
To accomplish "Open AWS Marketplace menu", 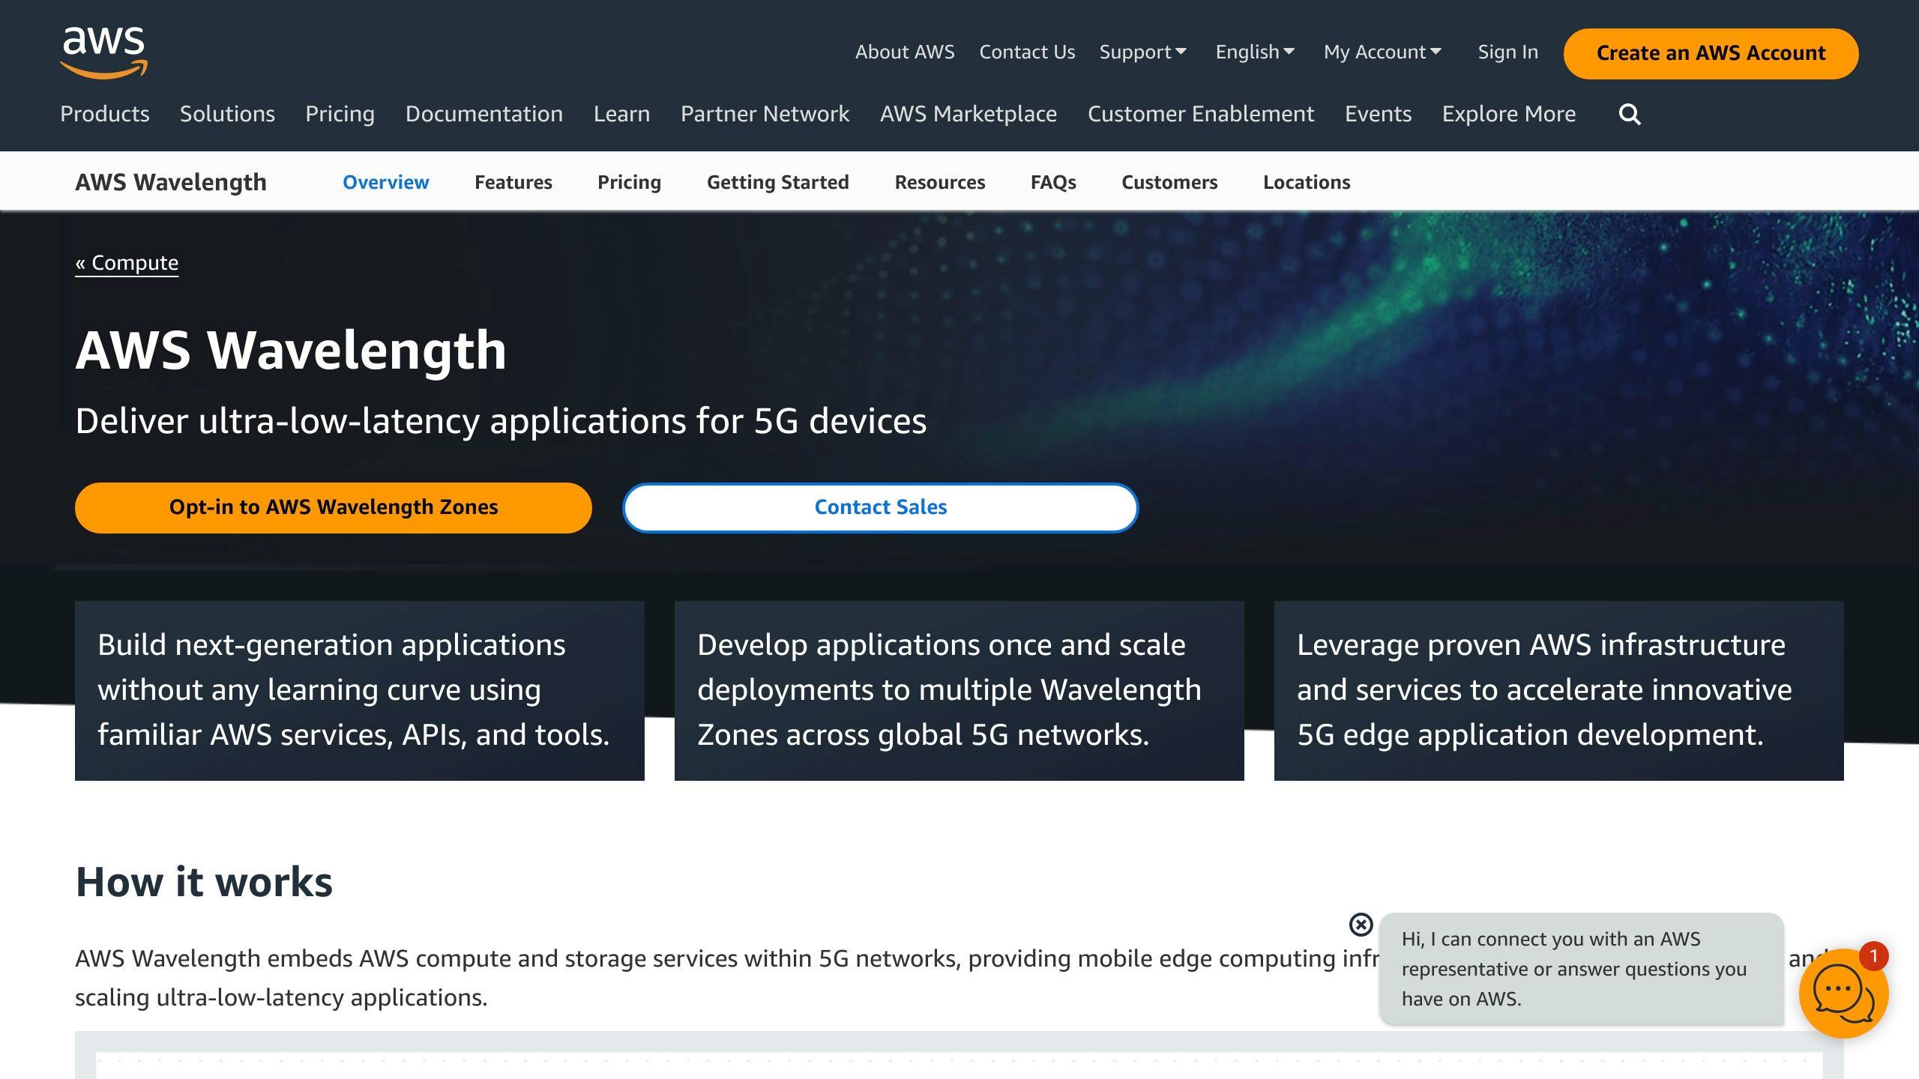I will tap(968, 114).
